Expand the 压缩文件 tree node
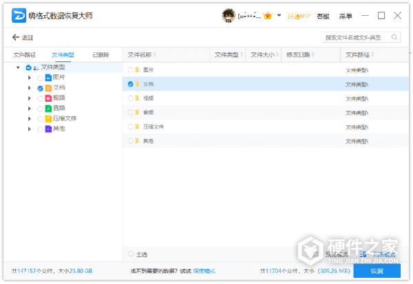The height and width of the screenshot is (284, 413). [30, 119]
